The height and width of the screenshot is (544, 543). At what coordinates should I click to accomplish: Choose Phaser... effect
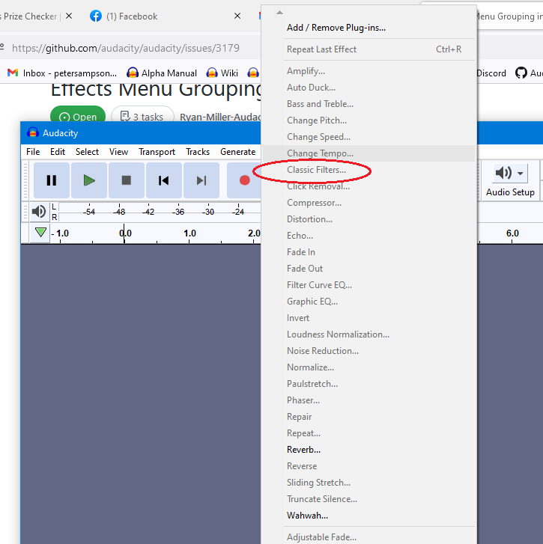(368, 400)
